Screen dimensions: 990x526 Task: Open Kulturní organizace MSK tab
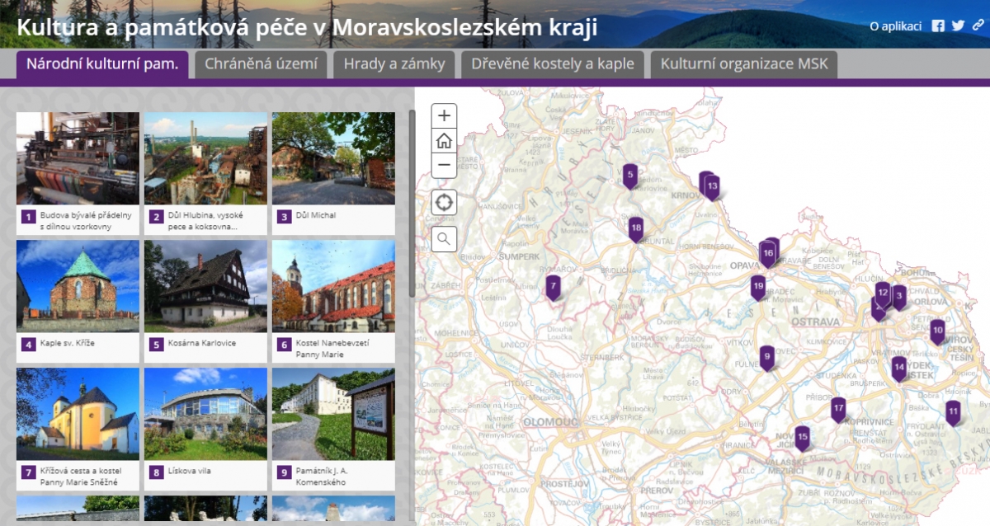tap(744, 64)
